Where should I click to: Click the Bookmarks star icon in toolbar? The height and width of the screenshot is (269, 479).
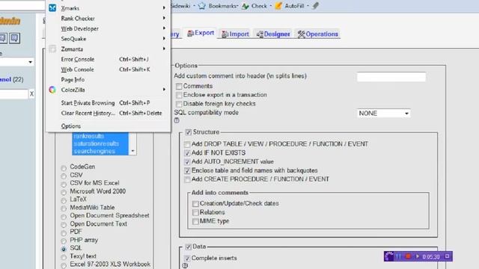(202, 6)
